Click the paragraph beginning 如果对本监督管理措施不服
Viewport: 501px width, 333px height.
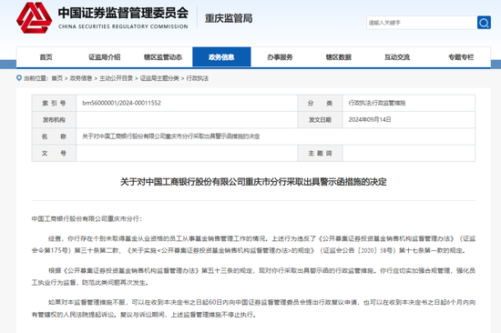tap(253, 308)
